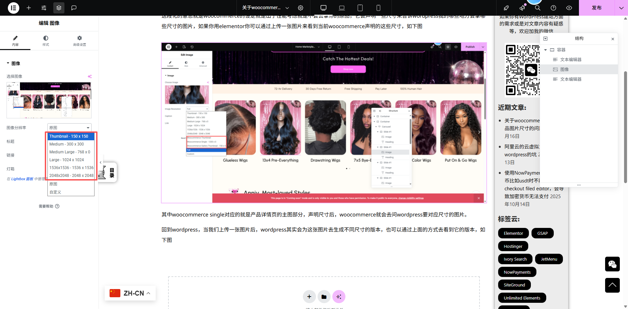This screenshot has width=628, height=309.
Task: Switch to desktop responsive view
Action: pyautogui.click(x=323, y=8)
